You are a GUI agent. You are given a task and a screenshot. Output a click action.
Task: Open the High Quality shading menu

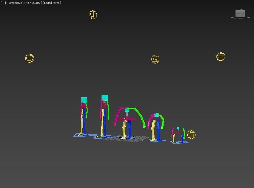[x=33, y=3]
